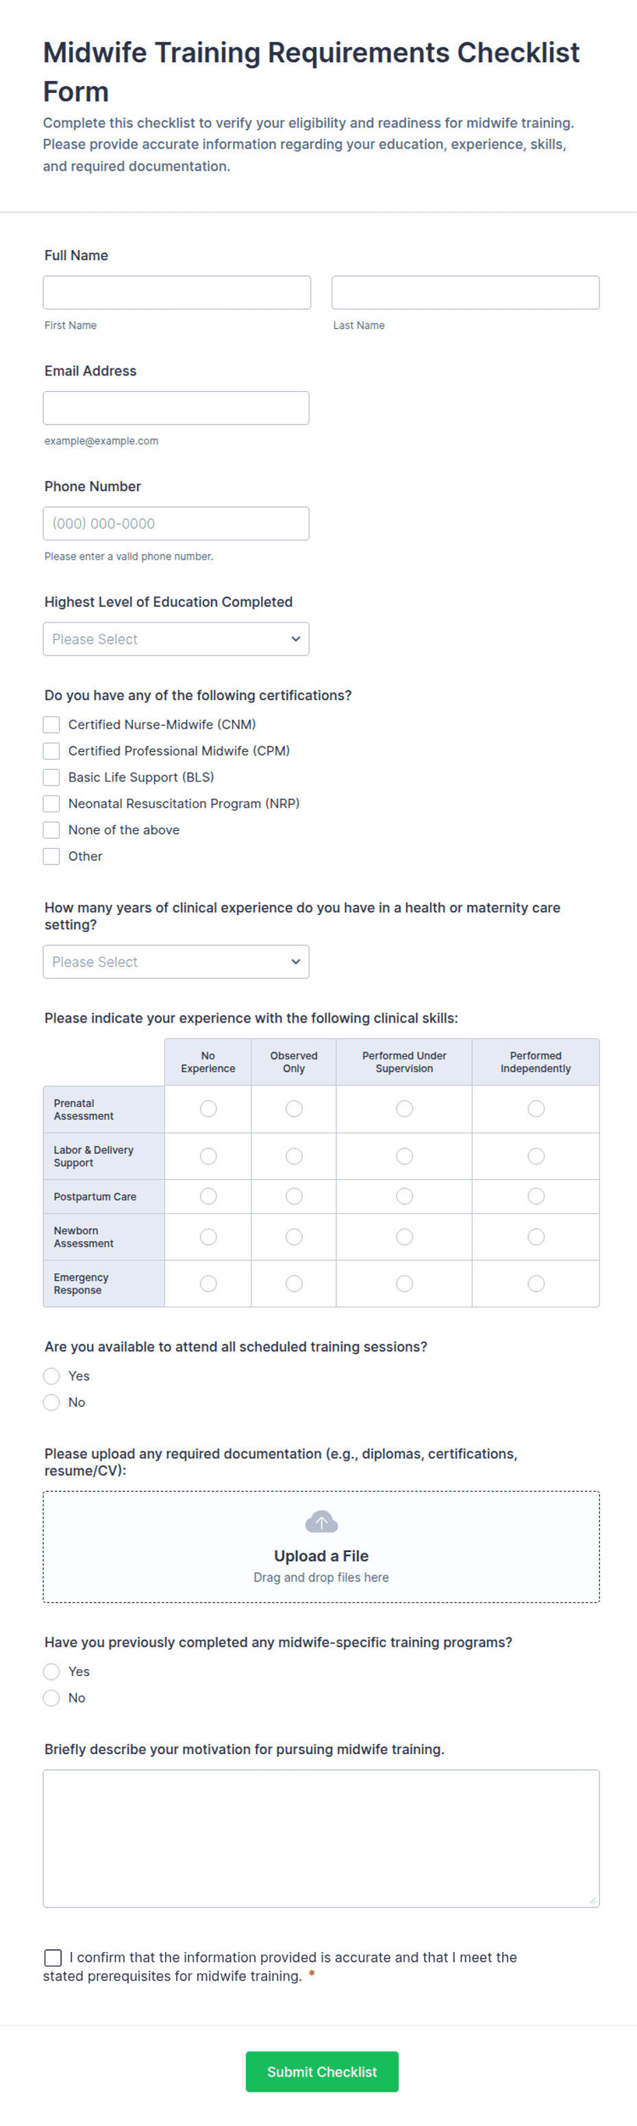Pick Performed Under Supervision for Emergency Response
Screen dimensions: 637x2126
[x=404, y=1284]
